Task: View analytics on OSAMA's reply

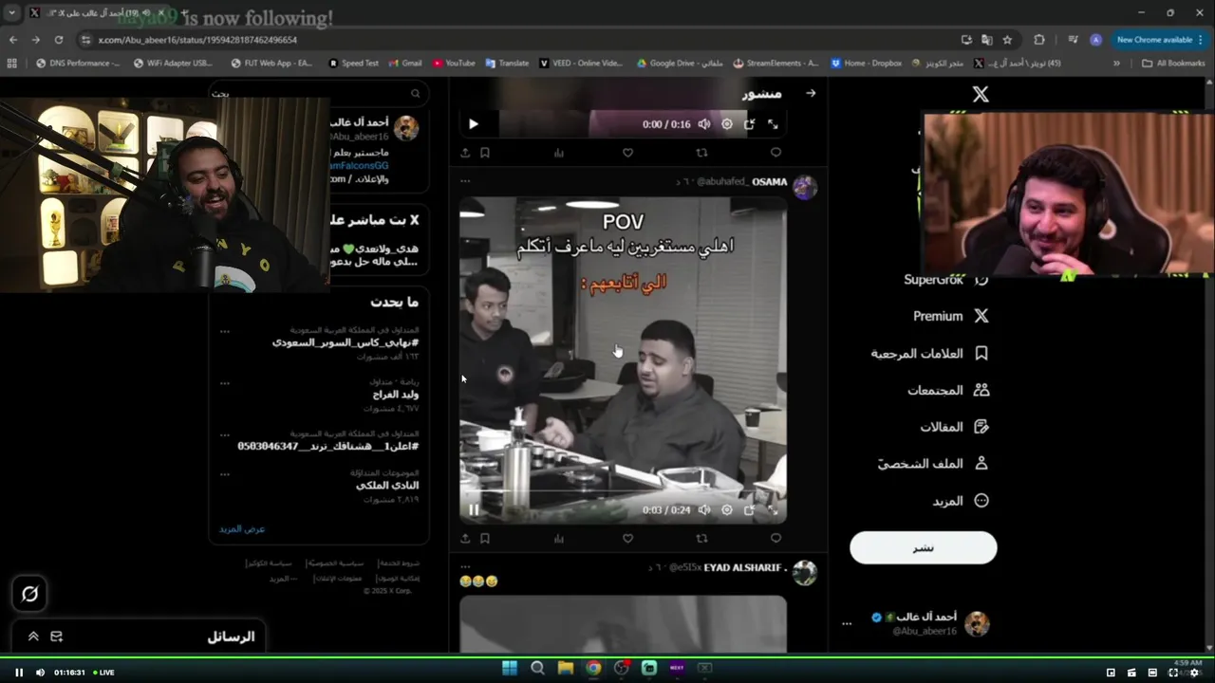Action: tap(559, 538)
